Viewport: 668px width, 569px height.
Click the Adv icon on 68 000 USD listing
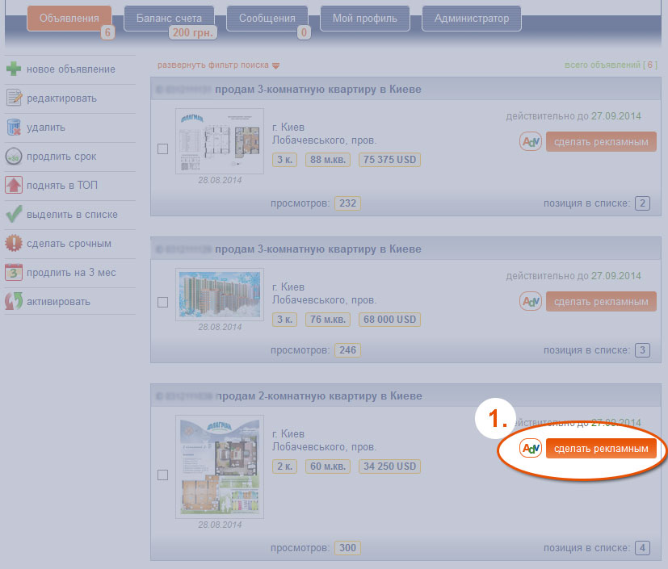pos(531,302)
